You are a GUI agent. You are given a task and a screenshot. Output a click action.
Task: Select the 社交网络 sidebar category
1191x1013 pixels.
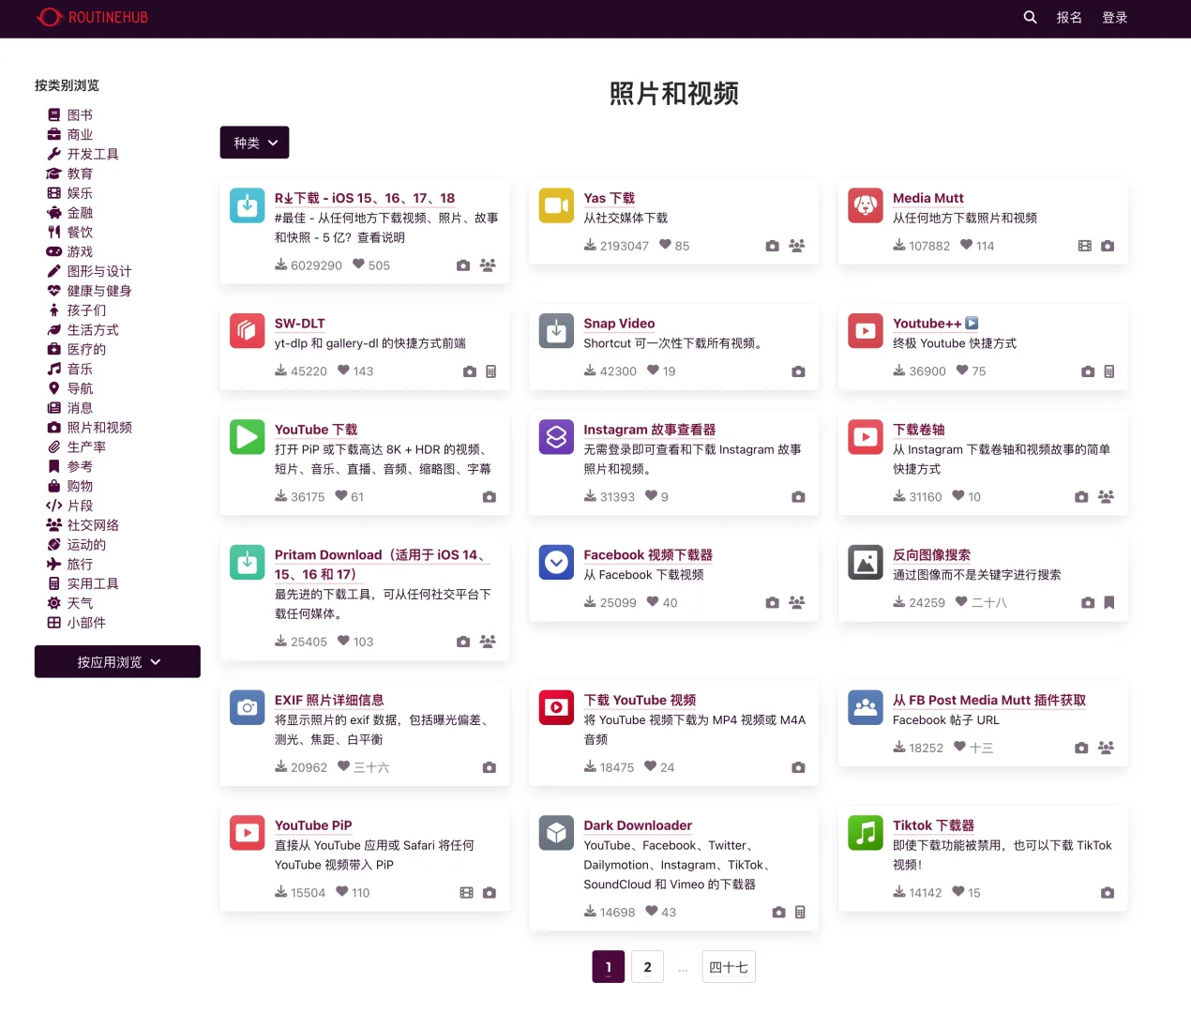tap(91, 524)
